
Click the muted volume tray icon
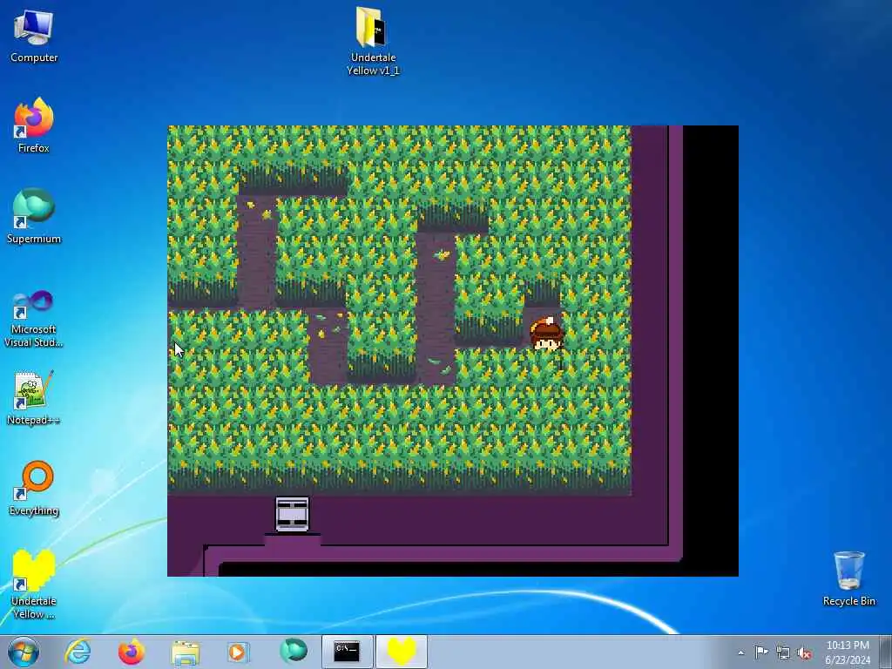point(804,652)
